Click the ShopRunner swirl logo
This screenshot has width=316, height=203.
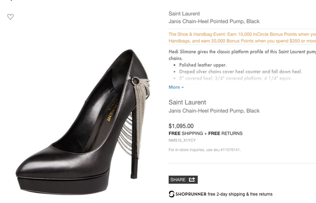[172, 194]
